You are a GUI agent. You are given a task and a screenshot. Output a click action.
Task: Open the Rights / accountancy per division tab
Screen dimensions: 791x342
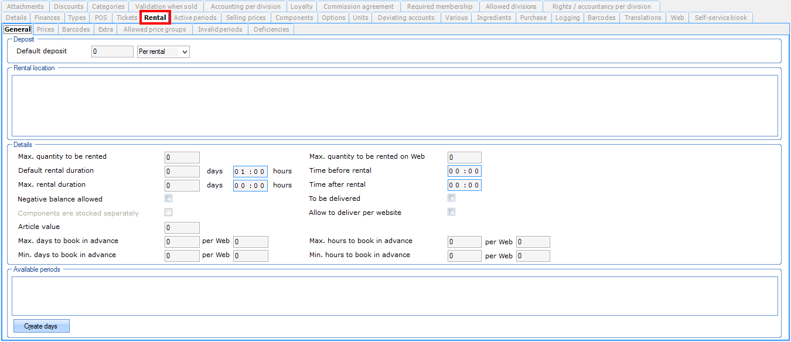[x=601, y=6]
